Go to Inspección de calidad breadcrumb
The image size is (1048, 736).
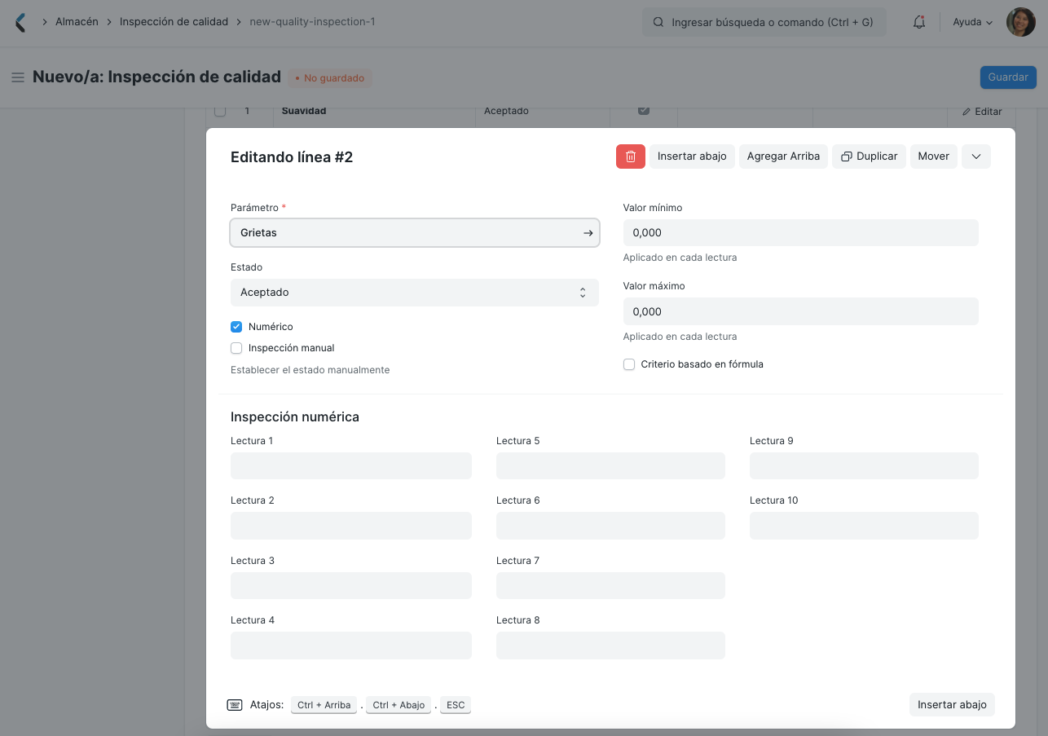[x=174, y=22]
